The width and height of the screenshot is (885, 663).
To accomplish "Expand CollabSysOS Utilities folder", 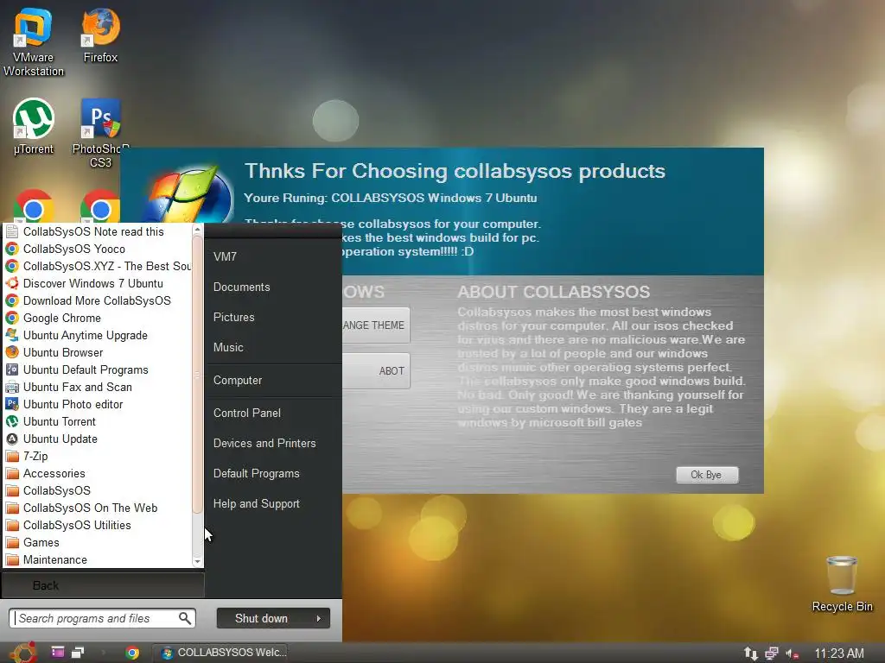I will (99, 525).
